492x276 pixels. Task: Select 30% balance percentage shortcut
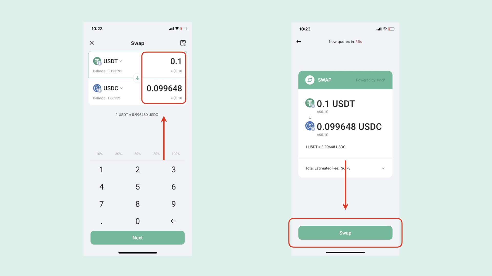[x=118, y=154]
